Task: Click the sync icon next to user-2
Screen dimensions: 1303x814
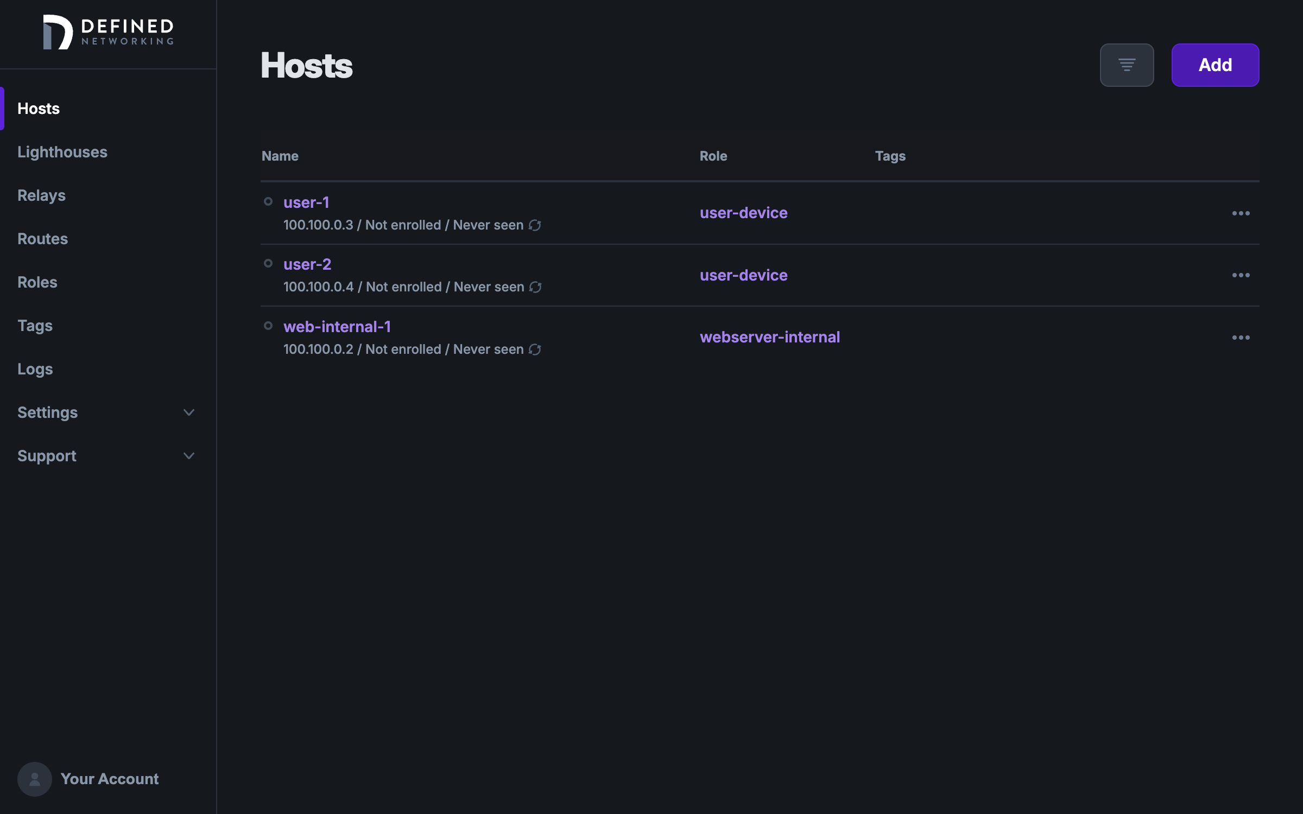Action: pos(536,287)
